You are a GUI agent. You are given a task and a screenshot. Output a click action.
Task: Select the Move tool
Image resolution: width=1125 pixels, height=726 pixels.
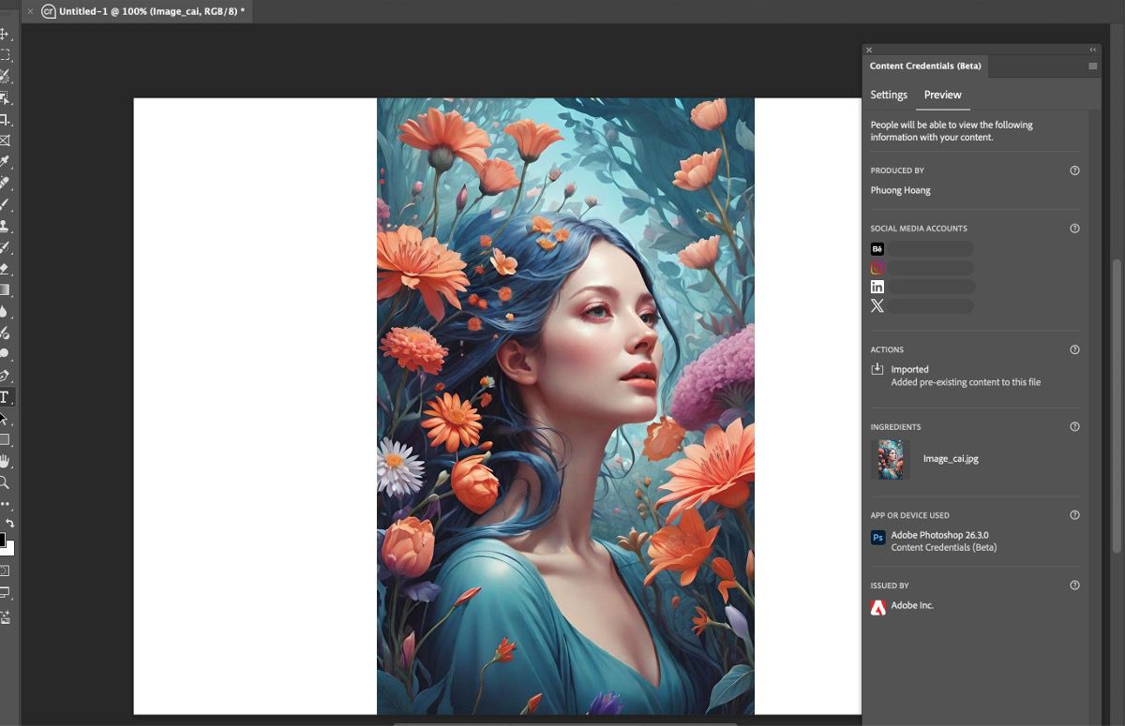7,34
